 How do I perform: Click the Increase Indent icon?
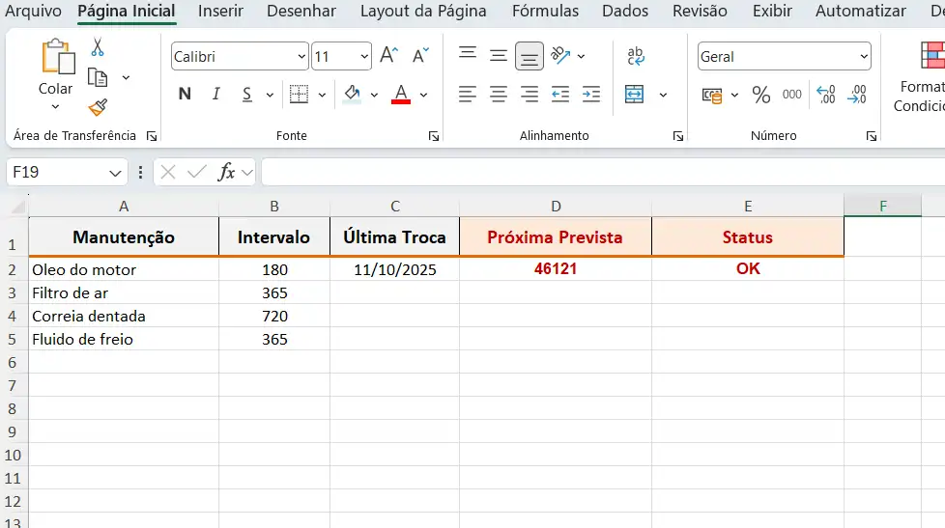pyautogui.click(x=591, y=95)
